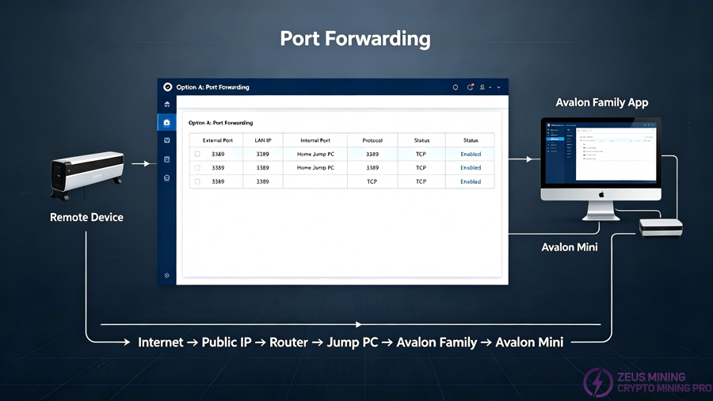713x401 pixels.
Task: Click the Remote Device miner image
Action: [87, 174]
